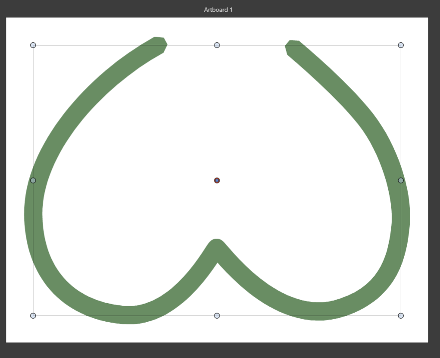
Task: Click the top-left corner transform handle
Action: (x=33, y=45)
